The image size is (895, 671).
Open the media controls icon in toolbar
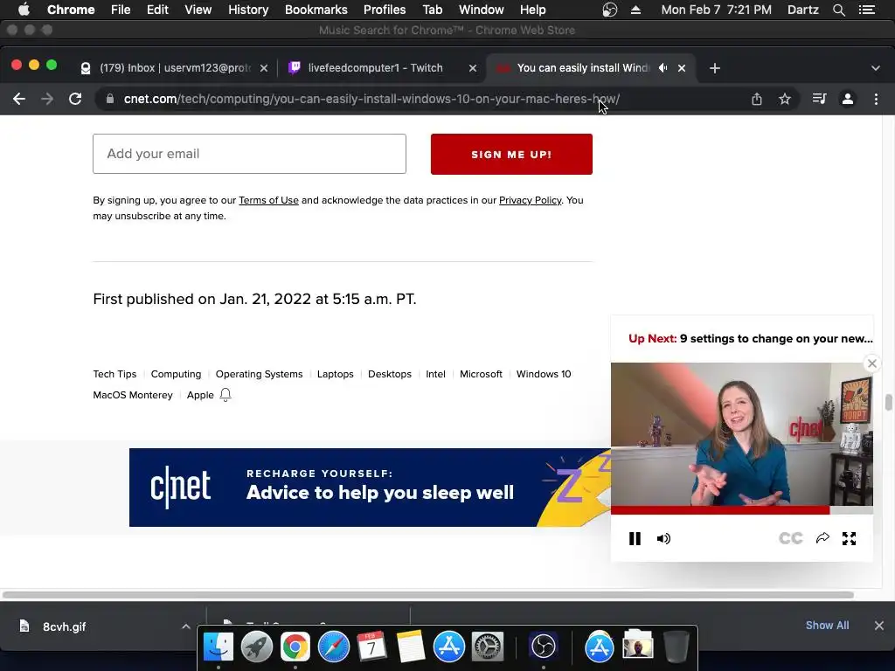point(819,100)
